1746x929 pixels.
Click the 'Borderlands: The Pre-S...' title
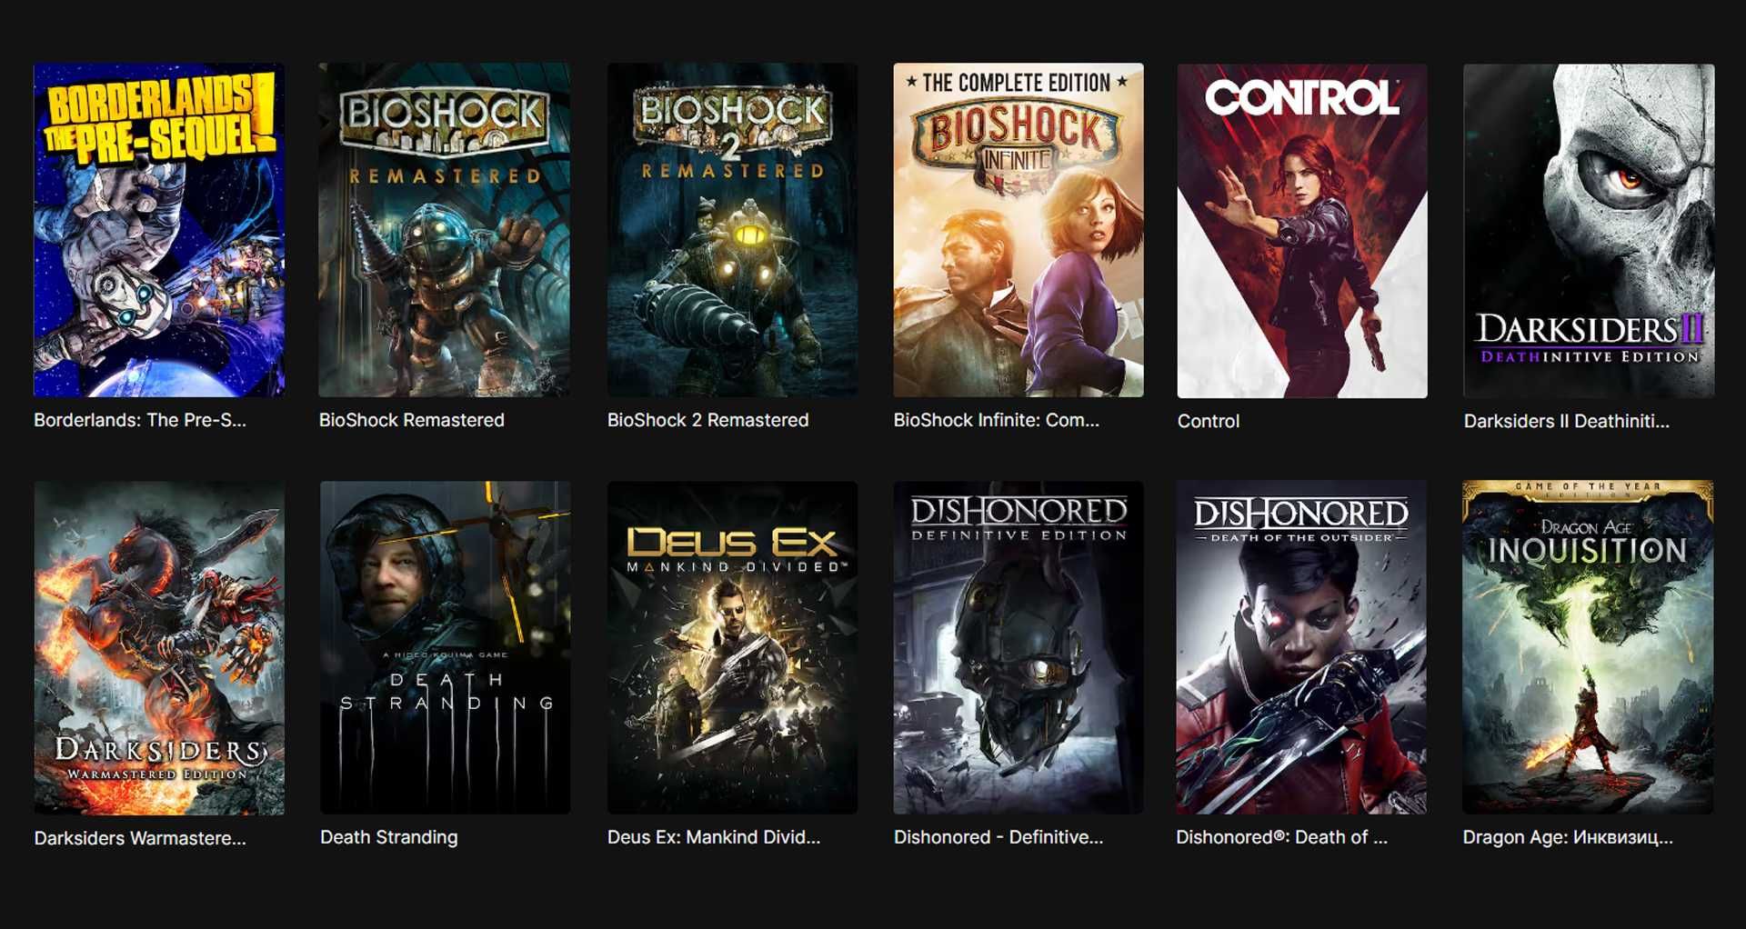tap(140, 420)
